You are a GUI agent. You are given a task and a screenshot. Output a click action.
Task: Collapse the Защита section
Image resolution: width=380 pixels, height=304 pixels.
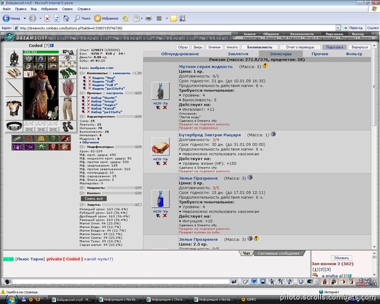82,205
